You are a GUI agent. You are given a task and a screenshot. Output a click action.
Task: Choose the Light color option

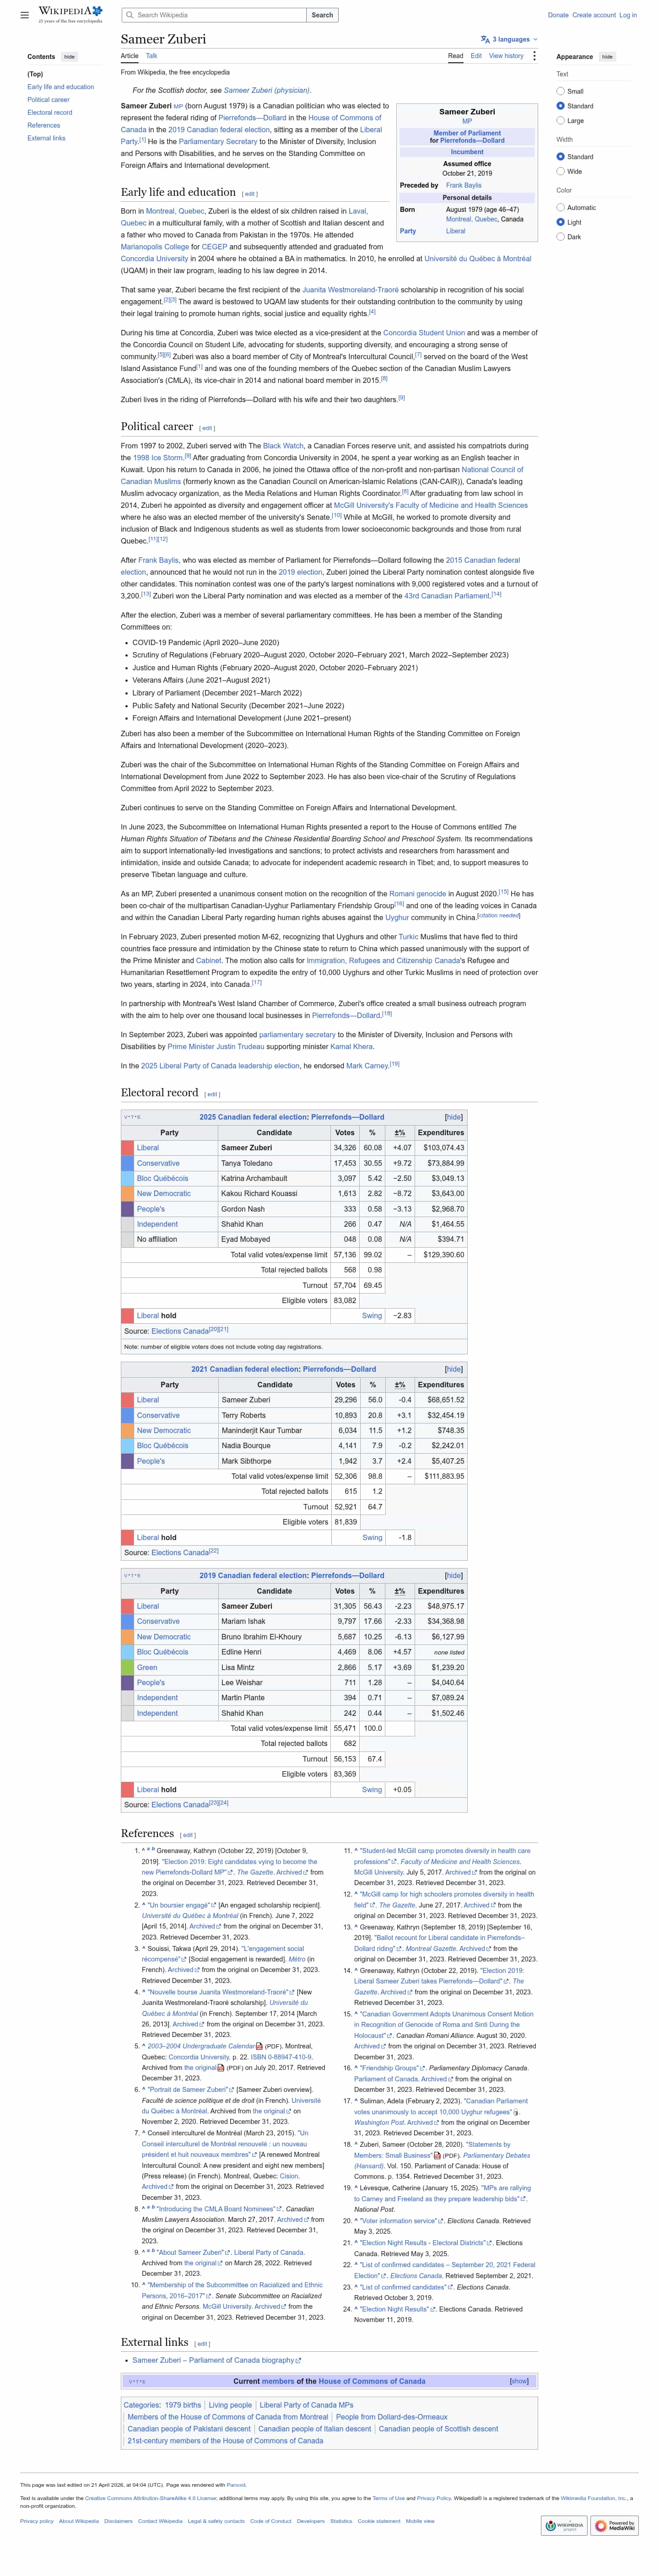(x=560, y=222)
